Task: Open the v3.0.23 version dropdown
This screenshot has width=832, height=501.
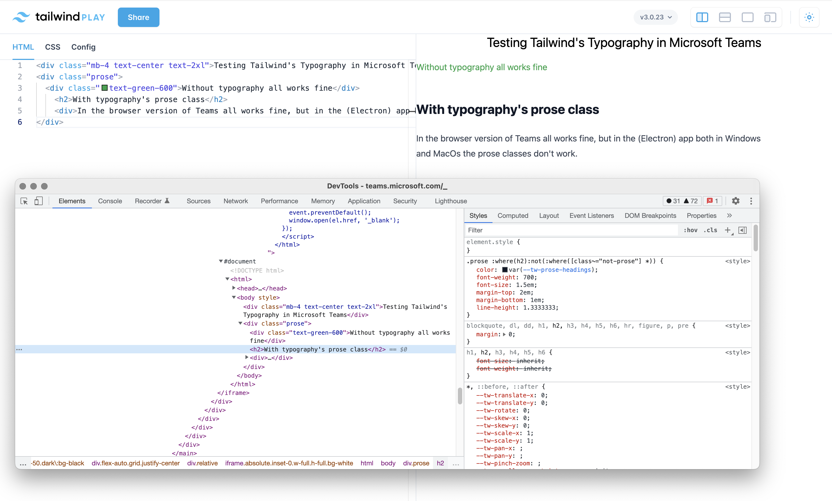Action: 655,17
